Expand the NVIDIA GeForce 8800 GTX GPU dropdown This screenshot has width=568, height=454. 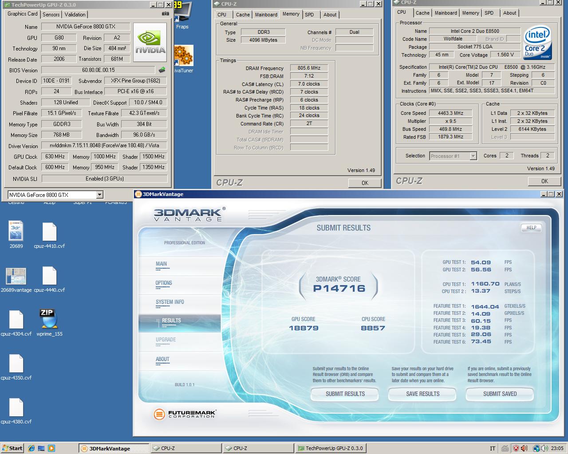pos(99,195)
